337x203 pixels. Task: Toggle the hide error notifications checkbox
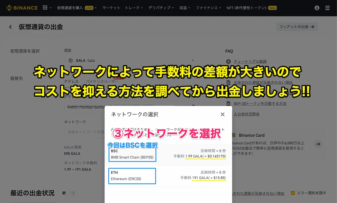coord(293,193)
